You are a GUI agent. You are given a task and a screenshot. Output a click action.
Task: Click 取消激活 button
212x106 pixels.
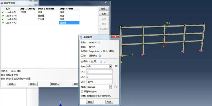tap(104, 29)
